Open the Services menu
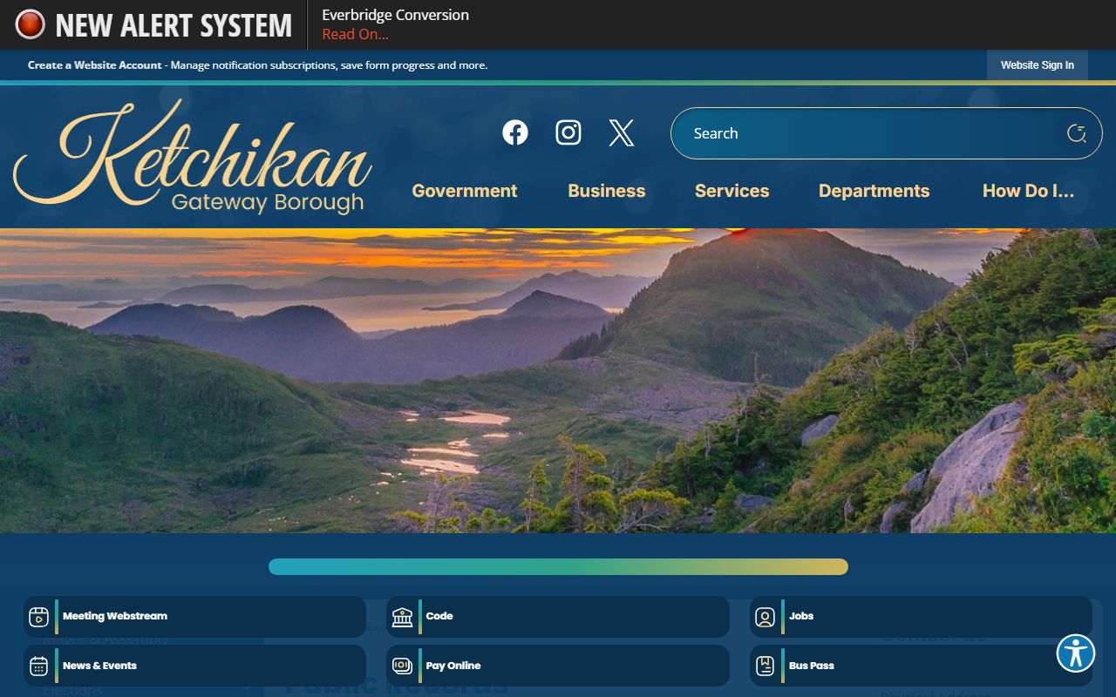Screen dimensions: 1116x697 (732, 191)
